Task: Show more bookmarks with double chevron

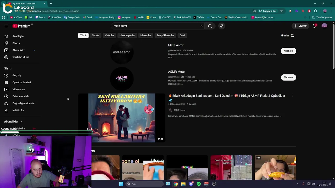Action: (x=305, y=17)
